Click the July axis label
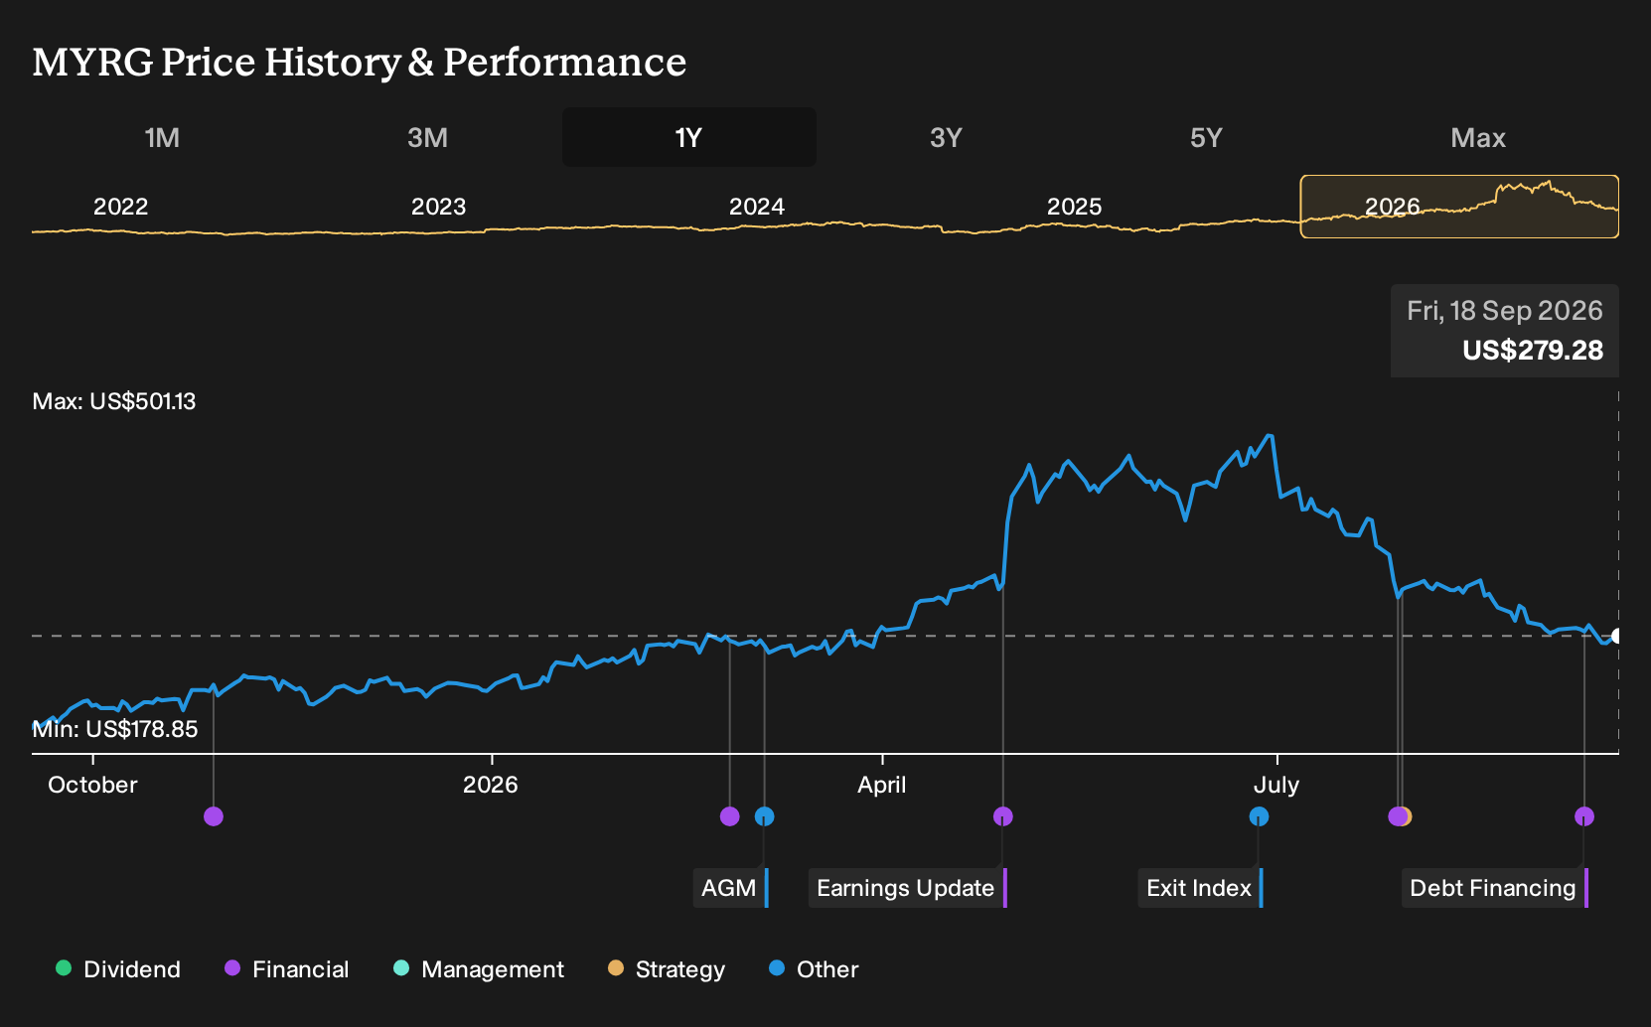The width and height of the screenshot is (1651, 1027). [x=1276, y=785]
